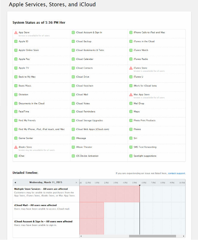Click the green status icon beside iCloud Mail
The width and height of the screenshot is (198, 240).
click(x=73, y=95)
